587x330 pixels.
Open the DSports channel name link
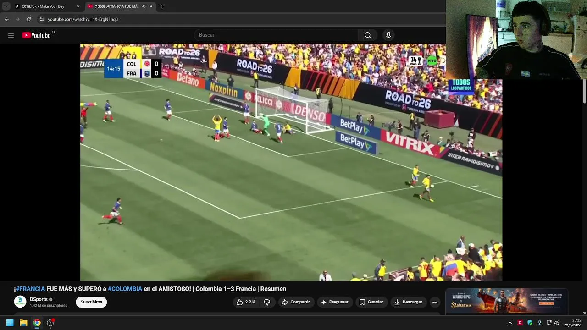pyautogui.click(x=39, y=299)
